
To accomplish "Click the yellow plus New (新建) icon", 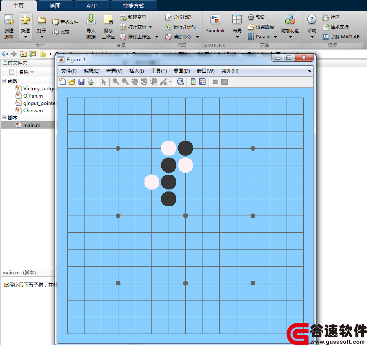I will point(25,20).
